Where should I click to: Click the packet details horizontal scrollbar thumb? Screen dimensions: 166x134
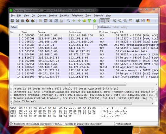(73, 104)
